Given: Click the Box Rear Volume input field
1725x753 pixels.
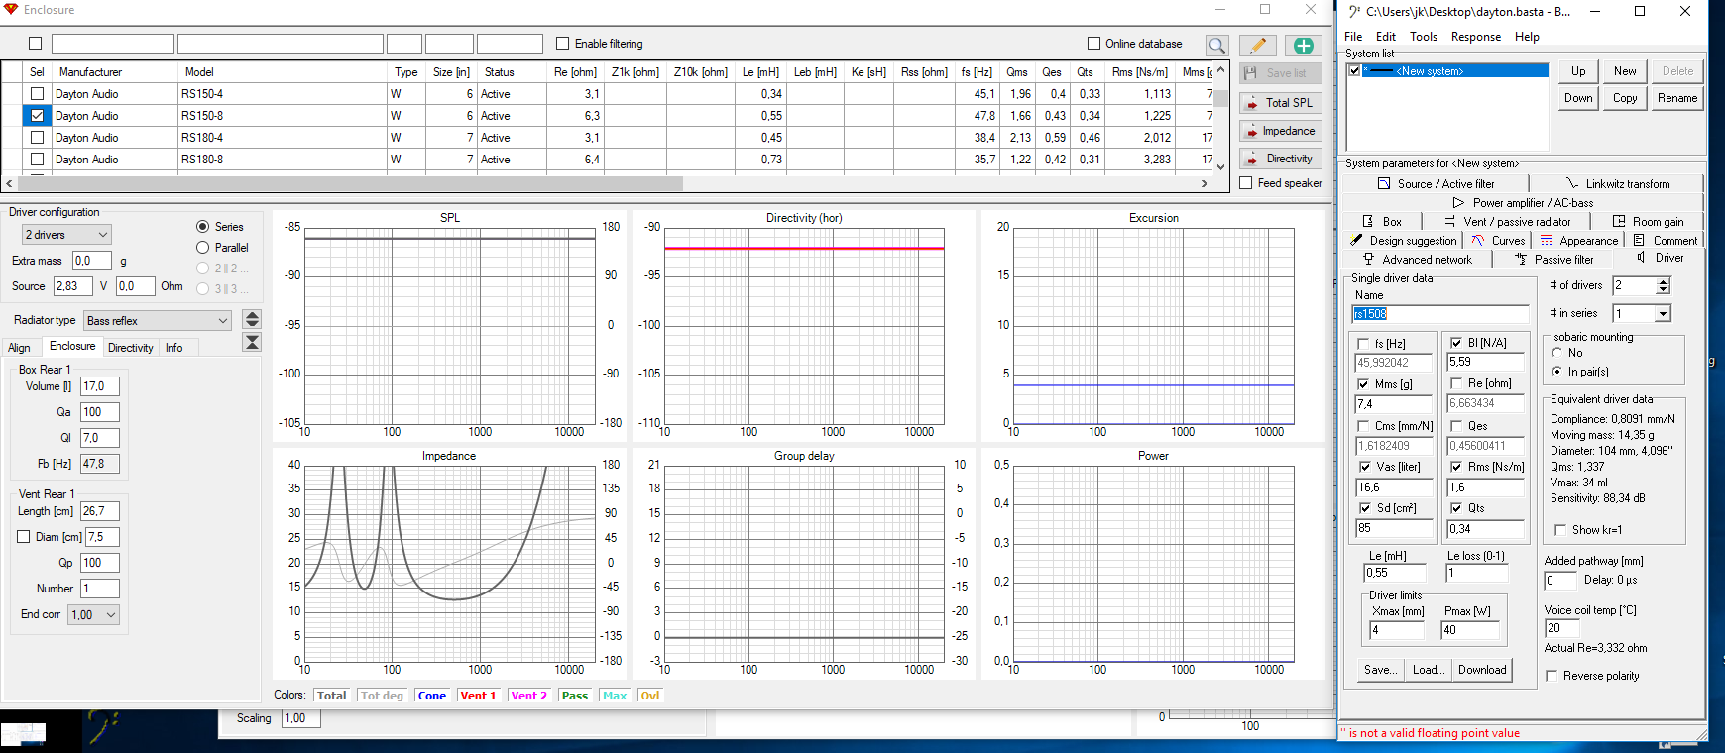Looking at the screenshot, I should [x=100, y=386].
